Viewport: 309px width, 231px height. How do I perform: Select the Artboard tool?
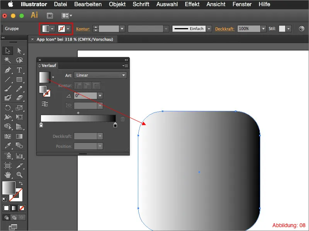pos(8,166)
